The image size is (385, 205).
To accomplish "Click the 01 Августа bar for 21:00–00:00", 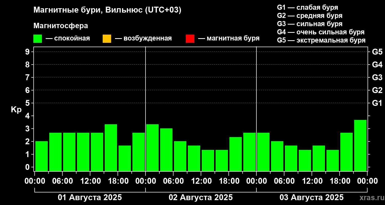I will 139,152.
